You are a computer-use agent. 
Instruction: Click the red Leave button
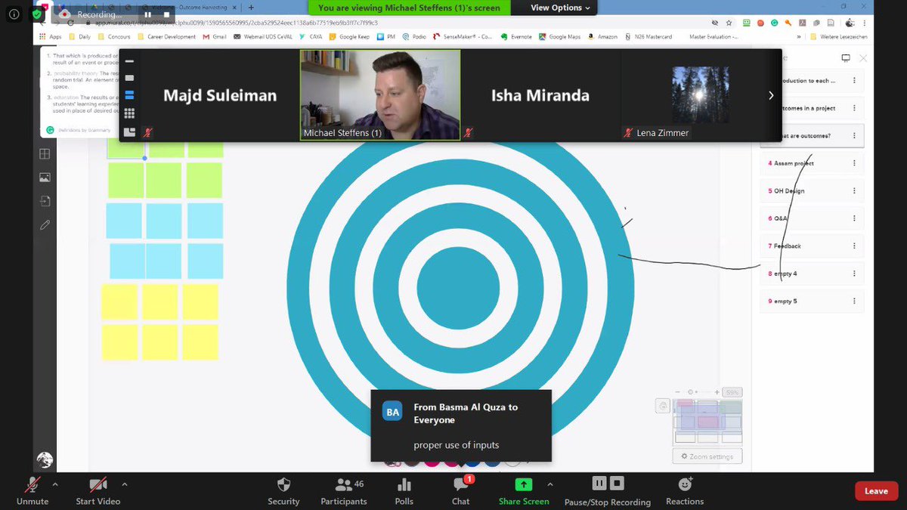(876, 491)
